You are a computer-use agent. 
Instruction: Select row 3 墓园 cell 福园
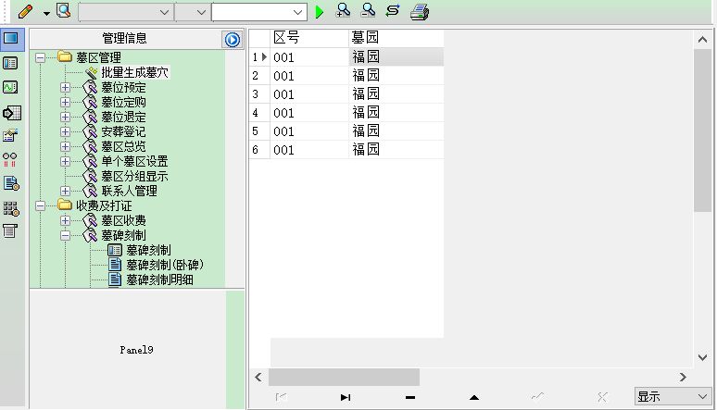click(396, 94)
